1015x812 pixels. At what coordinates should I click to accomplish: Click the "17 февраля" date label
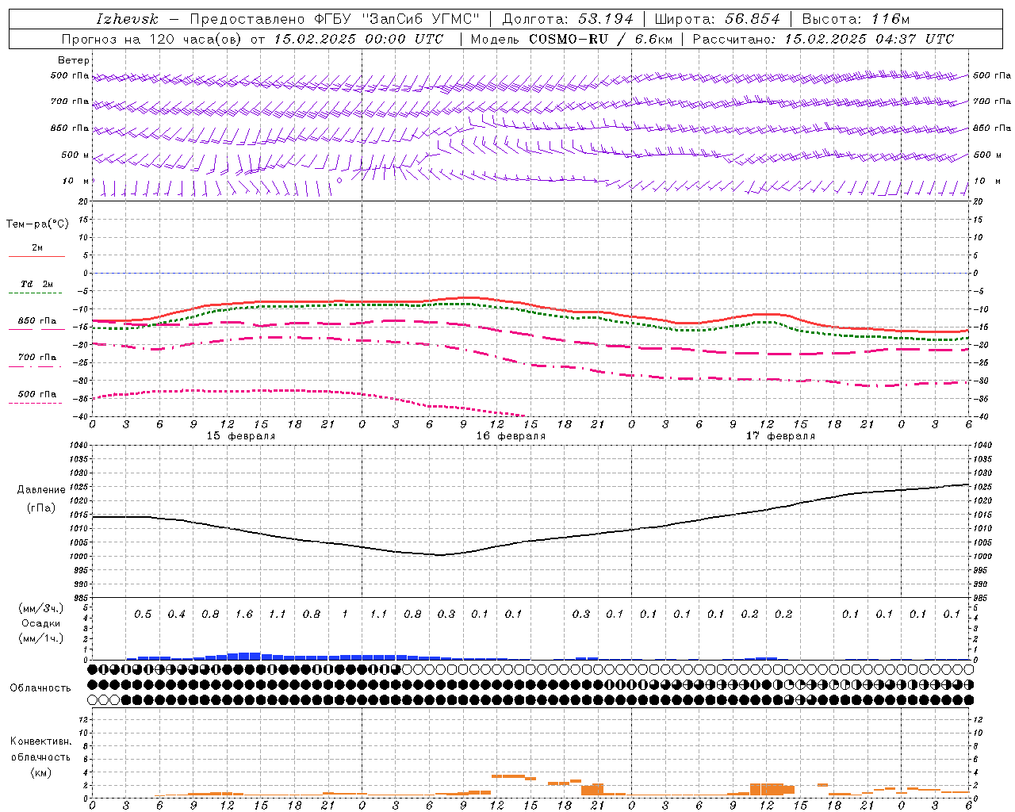pos(780,436)
